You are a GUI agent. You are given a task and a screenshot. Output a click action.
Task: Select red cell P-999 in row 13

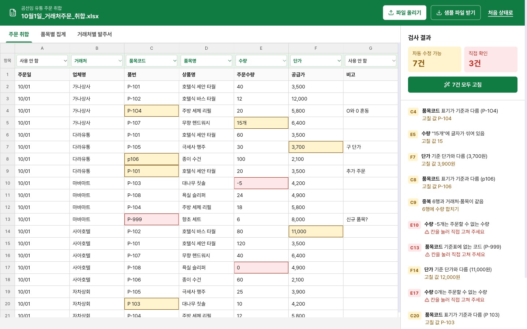click(152, 219)
